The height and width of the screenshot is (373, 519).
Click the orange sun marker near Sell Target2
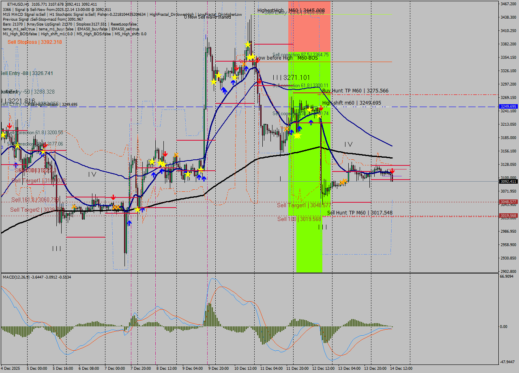click(74, 207)
